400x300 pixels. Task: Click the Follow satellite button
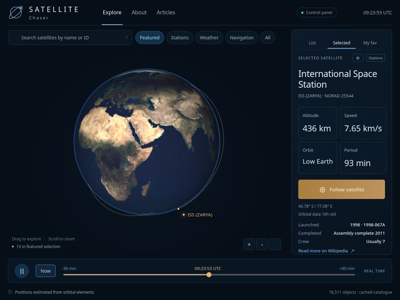[x=342, y=189]
